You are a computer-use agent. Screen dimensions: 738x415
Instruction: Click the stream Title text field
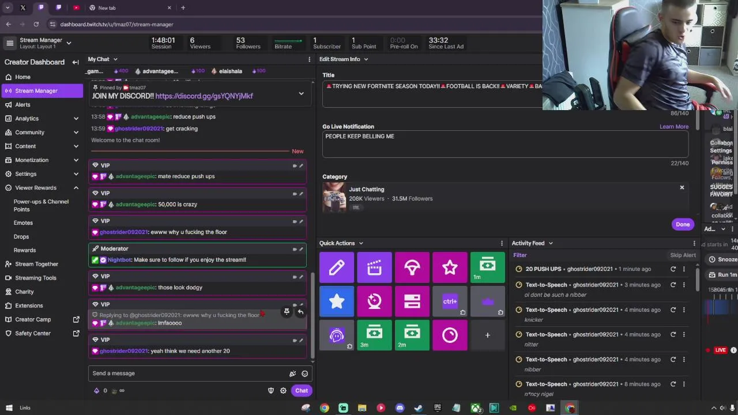[432, 93]
